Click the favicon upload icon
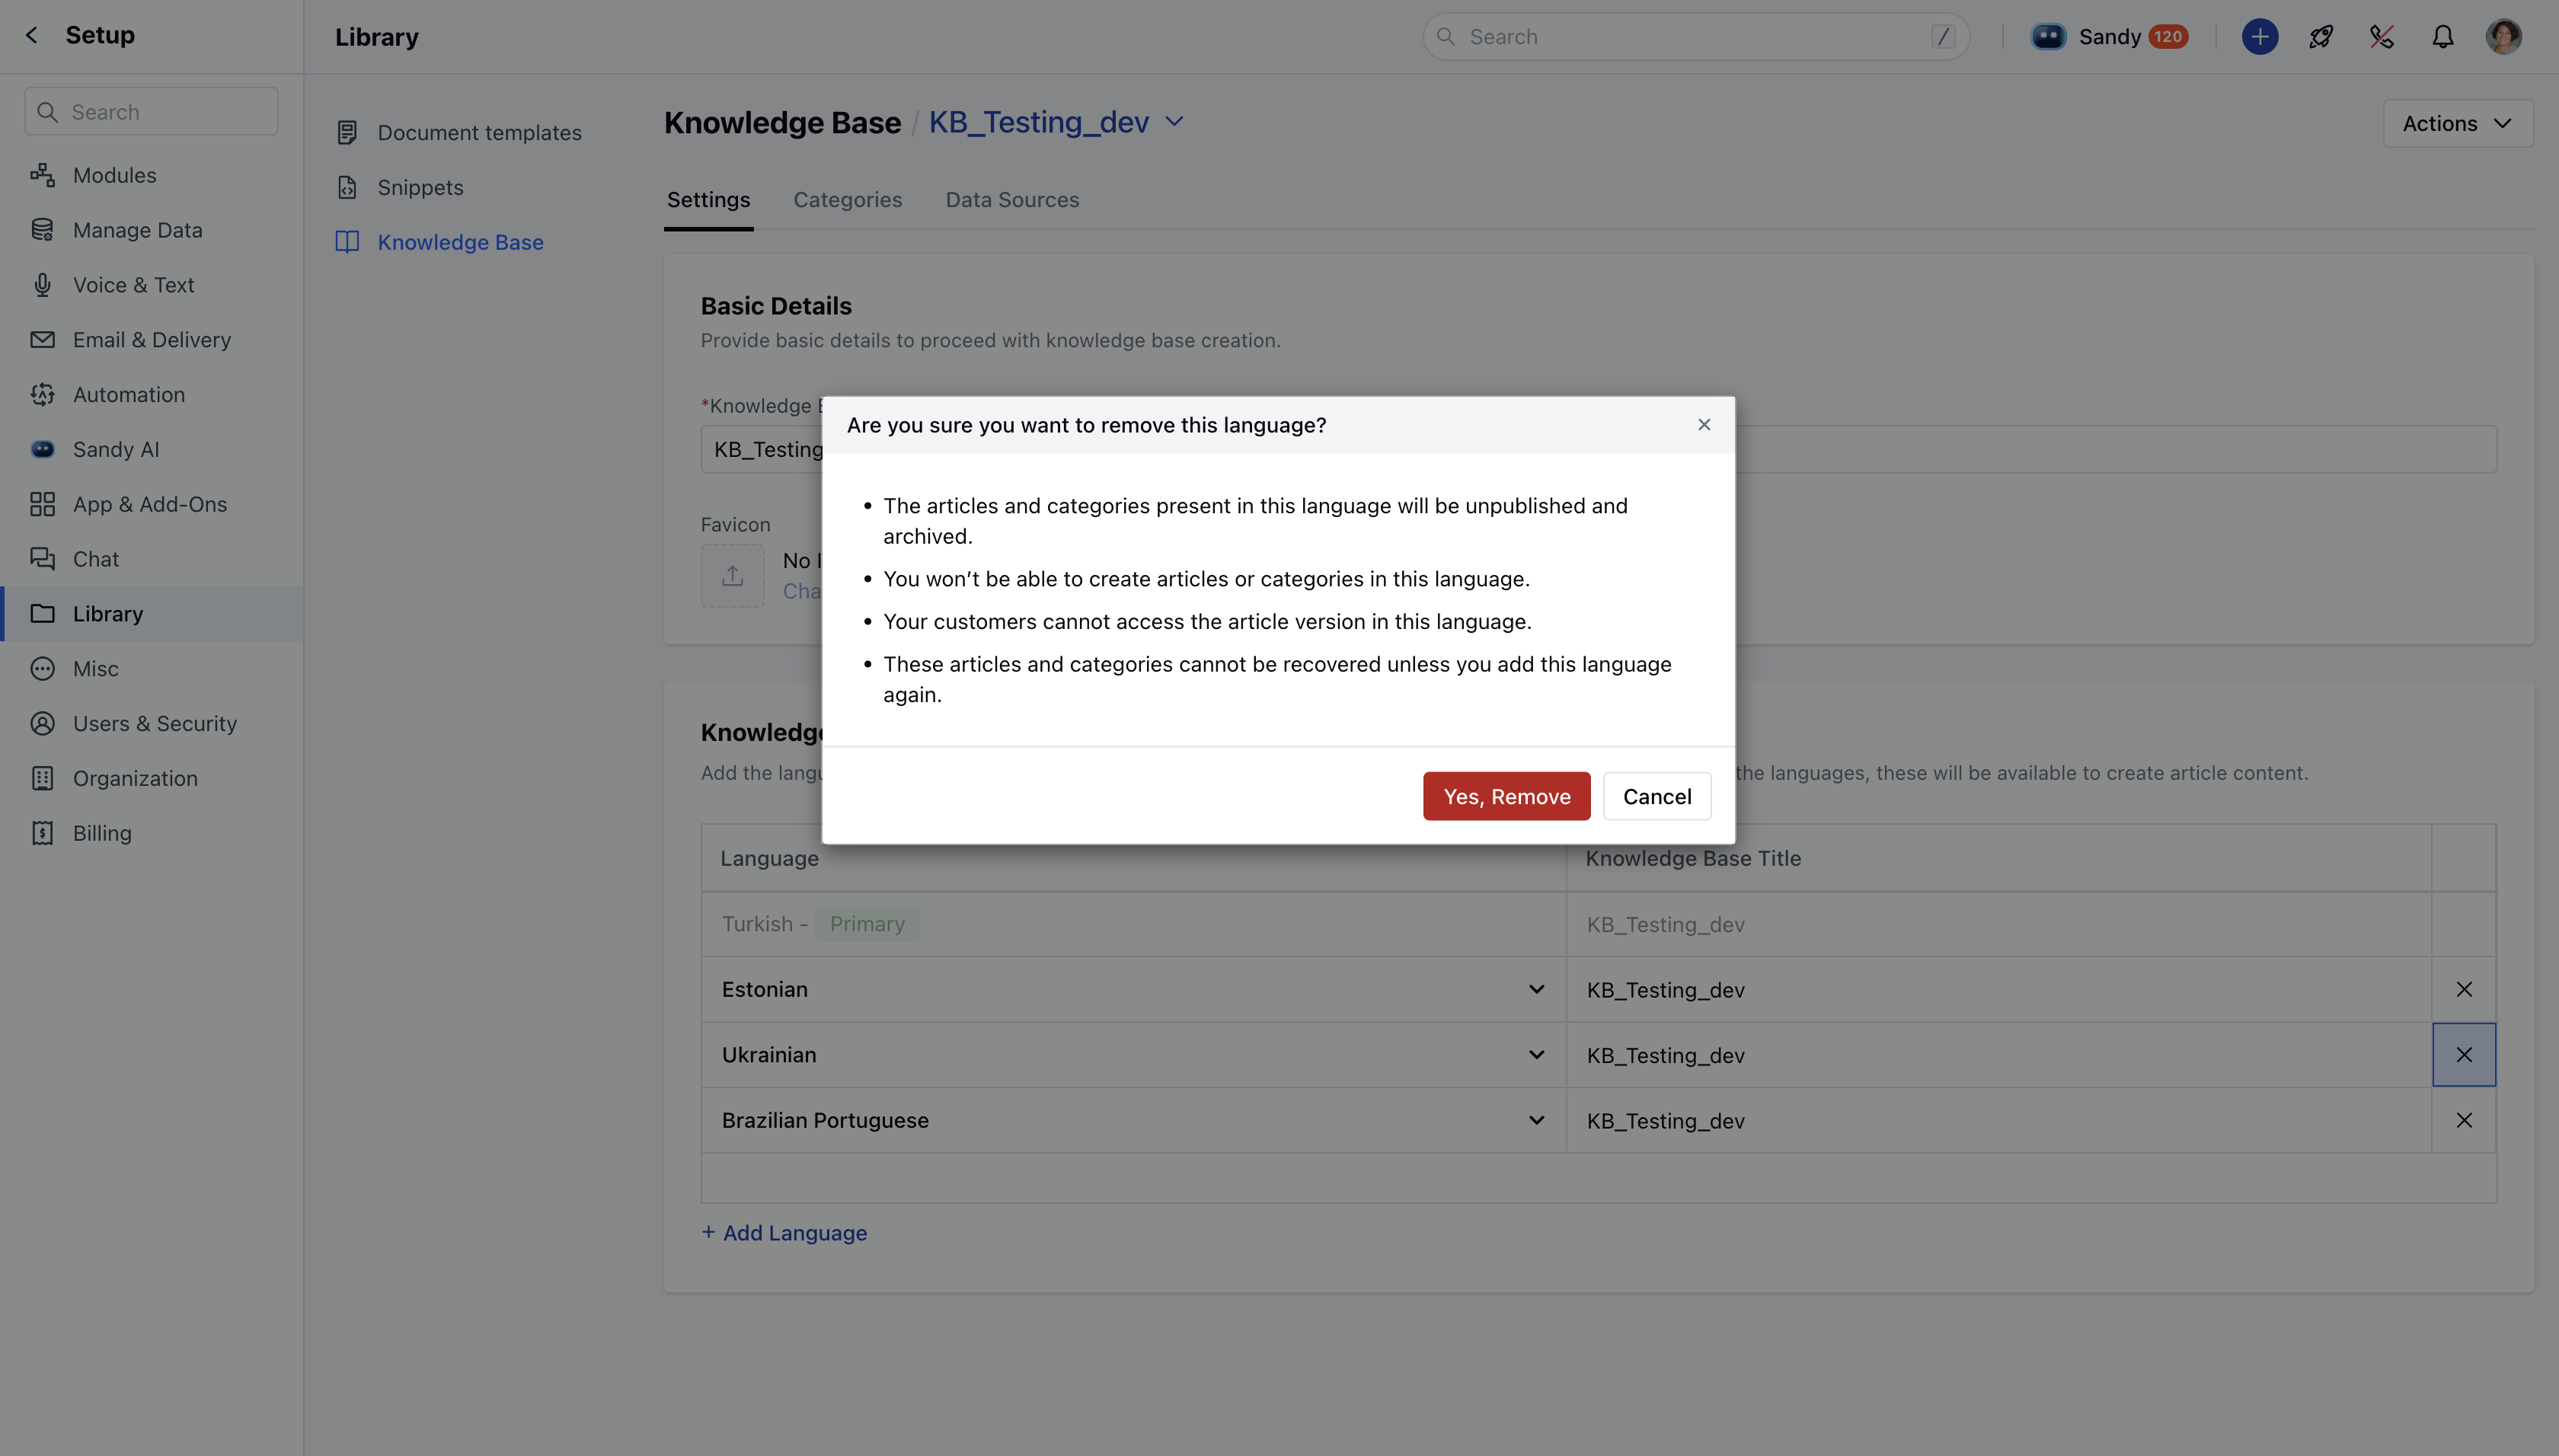Screen dimensions: 2559x1456 pos(732,575)
